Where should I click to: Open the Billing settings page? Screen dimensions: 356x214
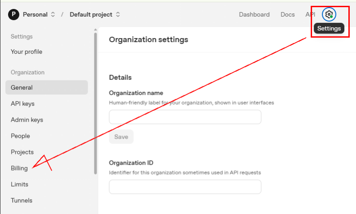click(x=19, y=168)
